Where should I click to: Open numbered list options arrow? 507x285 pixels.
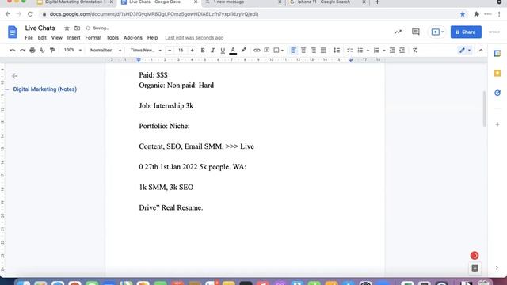coord(383,51)
